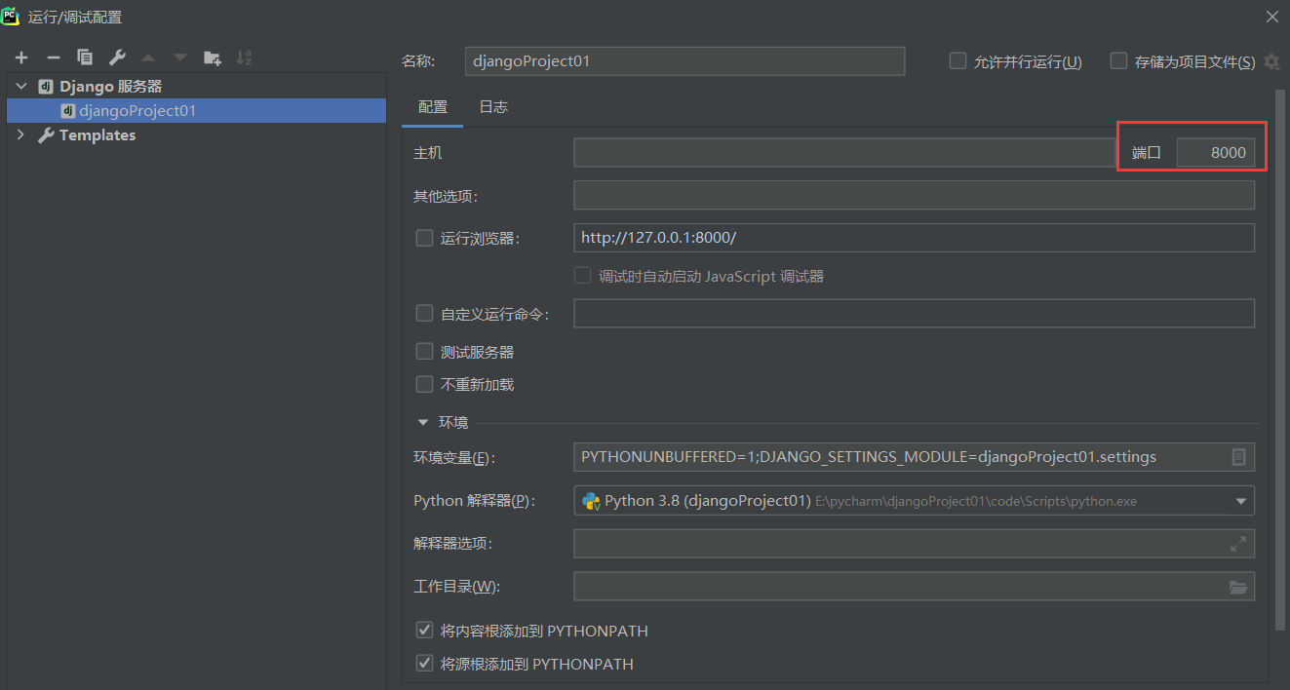Switch to the 日志 tab

[x=493, y=107]
